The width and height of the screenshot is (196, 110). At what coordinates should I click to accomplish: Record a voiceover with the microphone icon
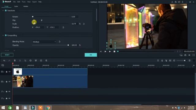coord(162,61)
